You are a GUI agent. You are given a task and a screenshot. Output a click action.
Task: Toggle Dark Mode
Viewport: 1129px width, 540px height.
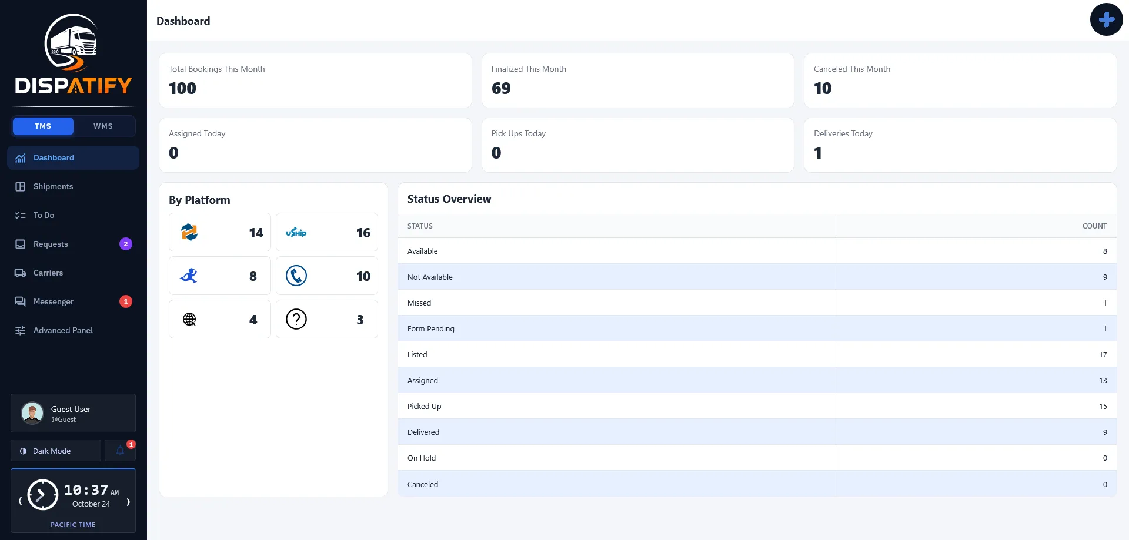tap(56, 451)
